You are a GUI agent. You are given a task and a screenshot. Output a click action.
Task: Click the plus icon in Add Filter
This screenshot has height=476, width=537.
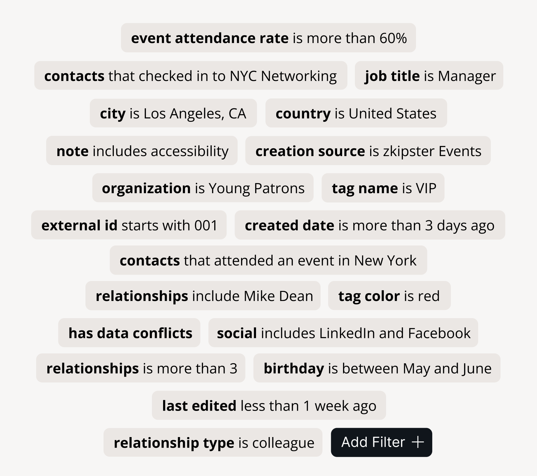418,442
